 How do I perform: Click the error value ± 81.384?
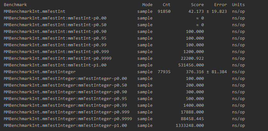coord(217,72)
